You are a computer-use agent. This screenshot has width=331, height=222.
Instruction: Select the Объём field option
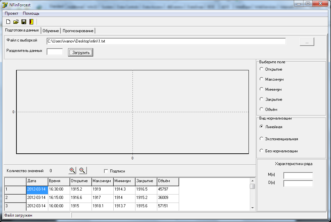[261, 109]
